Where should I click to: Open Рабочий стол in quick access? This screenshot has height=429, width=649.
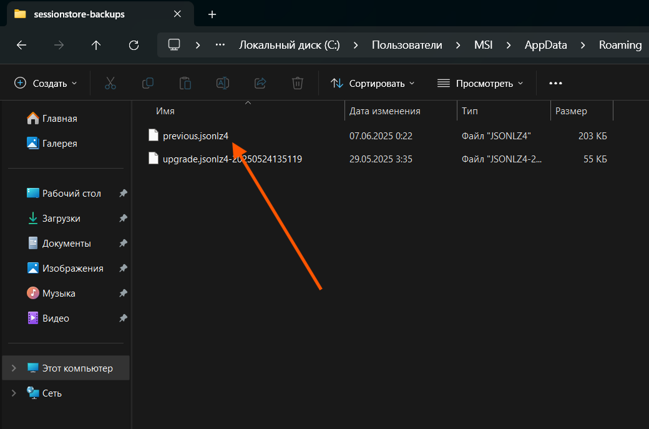point(64,194)
